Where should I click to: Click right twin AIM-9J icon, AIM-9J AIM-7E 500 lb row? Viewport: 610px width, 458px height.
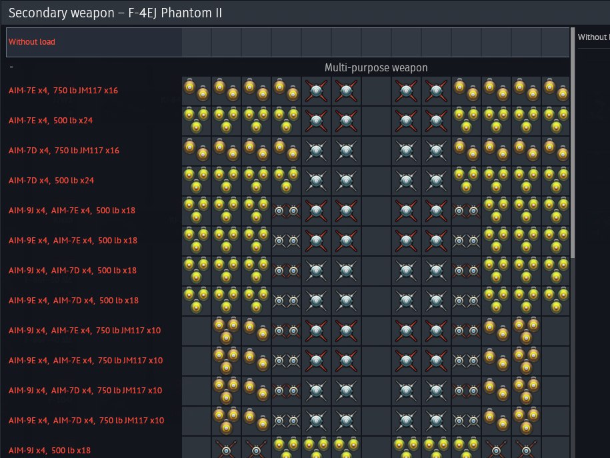coord(466,211)
